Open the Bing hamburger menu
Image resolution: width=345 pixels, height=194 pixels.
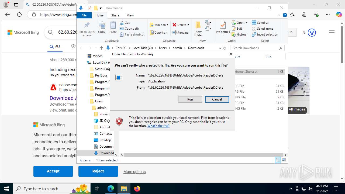click(x=332, y=32)
